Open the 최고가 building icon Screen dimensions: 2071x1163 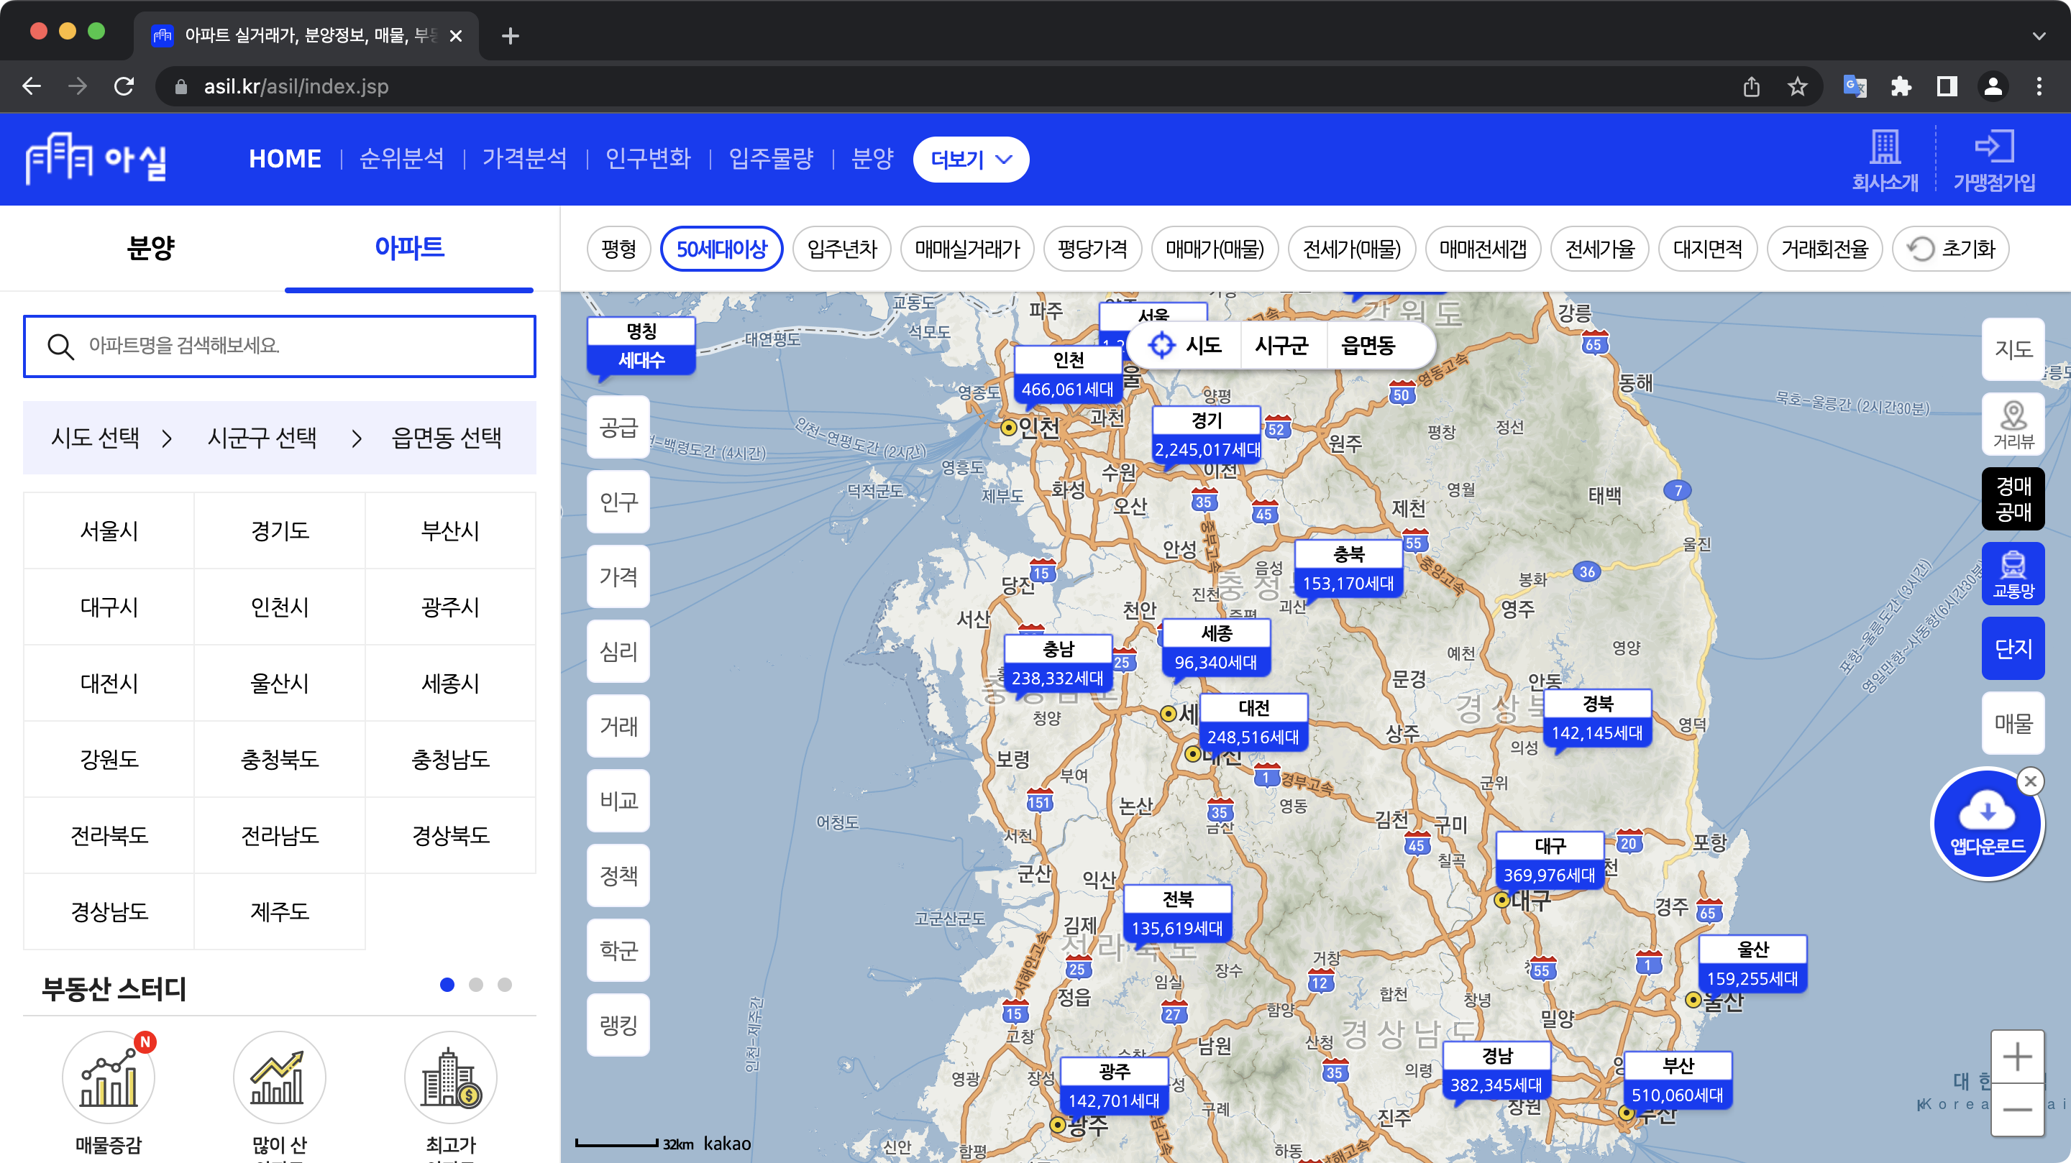(x=450, y=1077)
